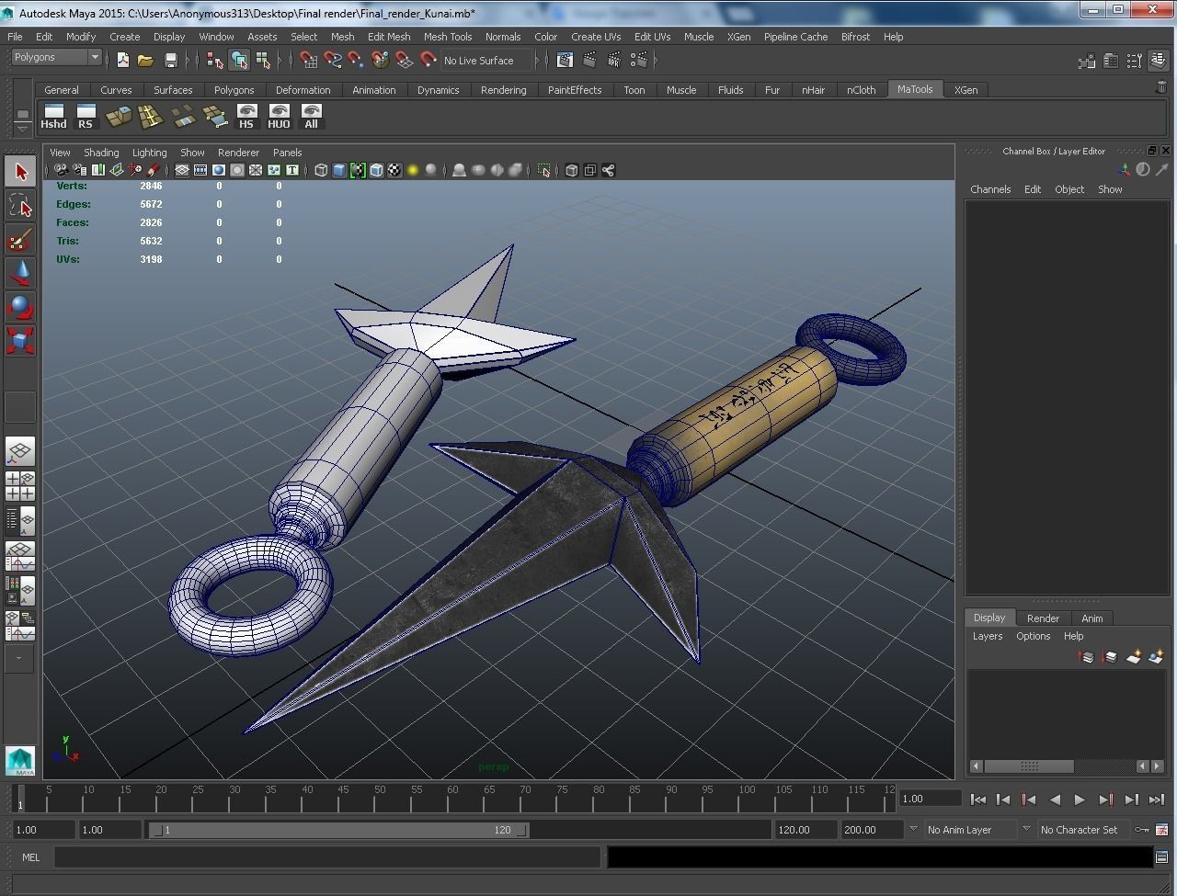
Task: Open the Edit UVs menu
Action: pos(652,37)
